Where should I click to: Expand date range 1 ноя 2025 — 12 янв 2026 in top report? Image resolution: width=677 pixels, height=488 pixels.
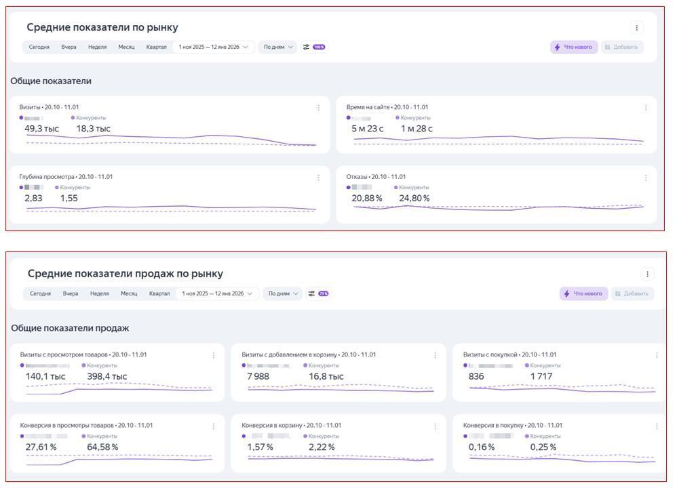(214, 47)
